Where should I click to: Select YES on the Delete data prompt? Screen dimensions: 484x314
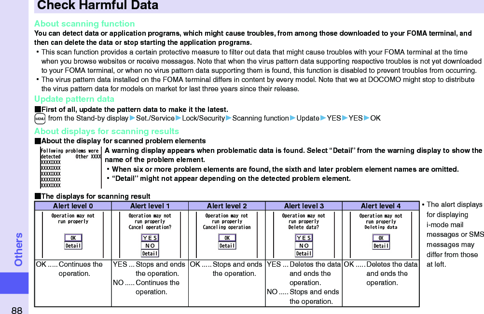pos(304,238)
